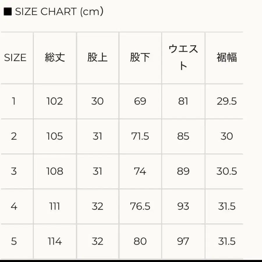Click the 股下 column header
The width and height of the screenshot is (262, 262).
(140, 58)
